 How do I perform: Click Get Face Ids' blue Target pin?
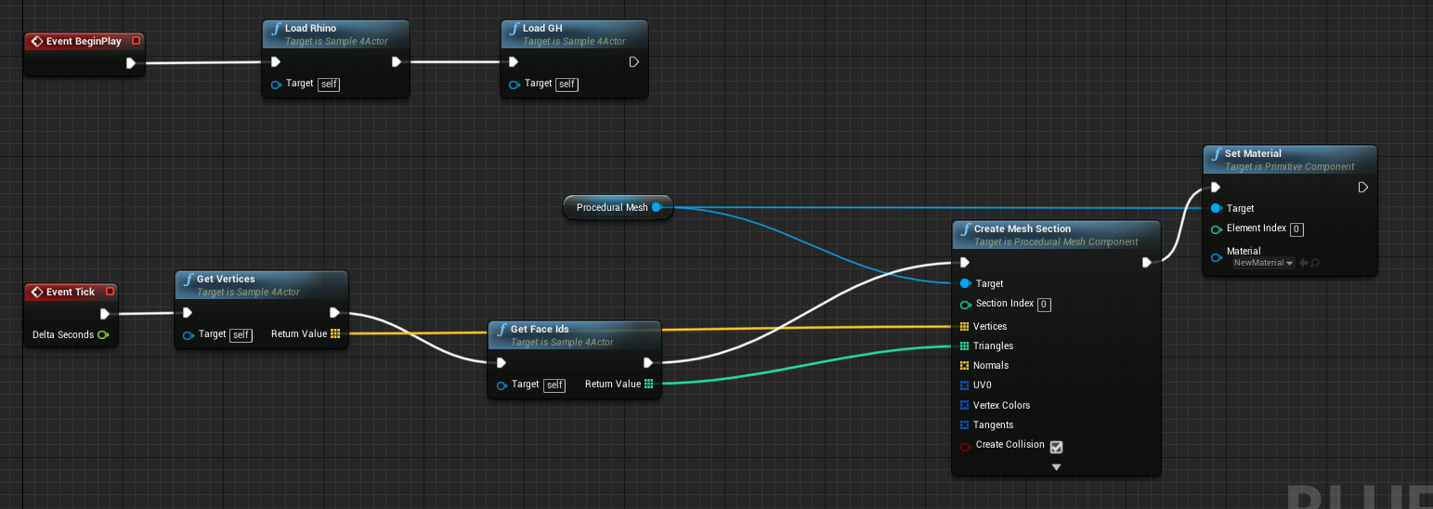point(502,385)
